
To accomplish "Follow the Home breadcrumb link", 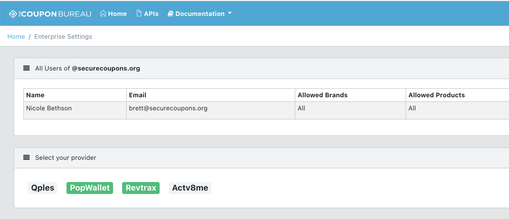I will (16, 36).
